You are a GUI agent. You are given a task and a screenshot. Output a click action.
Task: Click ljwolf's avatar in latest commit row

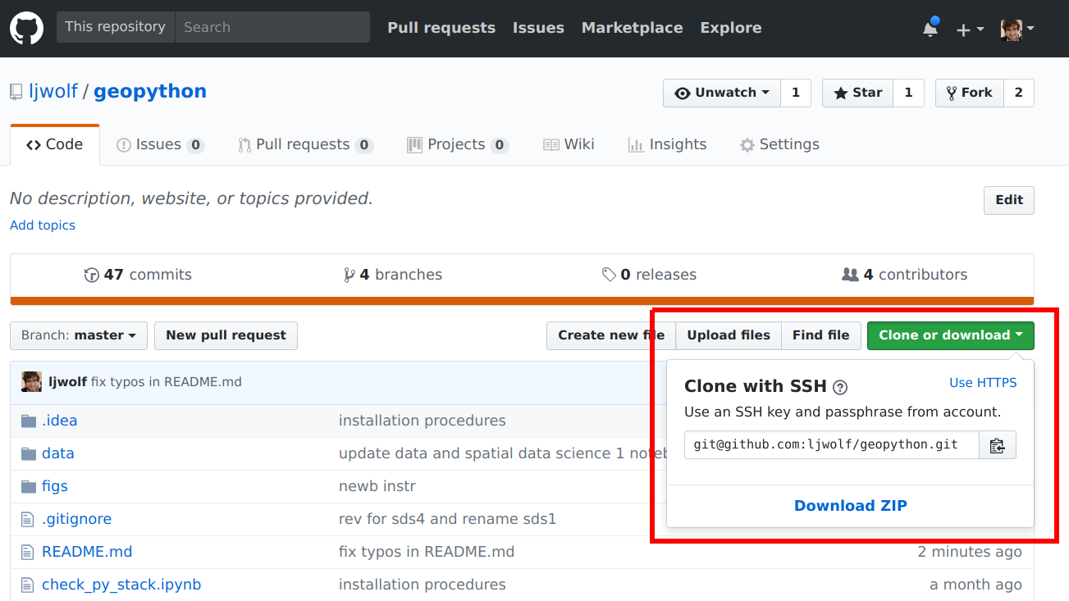(31, 381)
